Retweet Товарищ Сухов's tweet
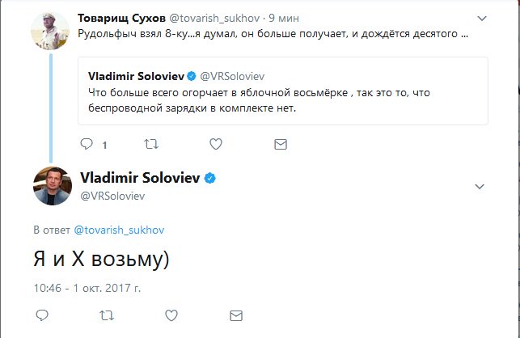The width and height of the screenshot is (520, 338). (151, 144)
